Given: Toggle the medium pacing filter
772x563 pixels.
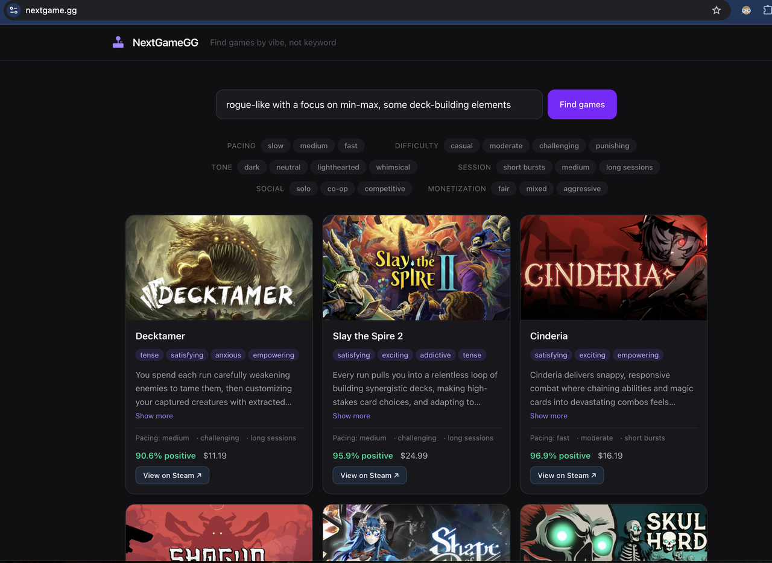Looking at the screenshot, I should 314,146.
